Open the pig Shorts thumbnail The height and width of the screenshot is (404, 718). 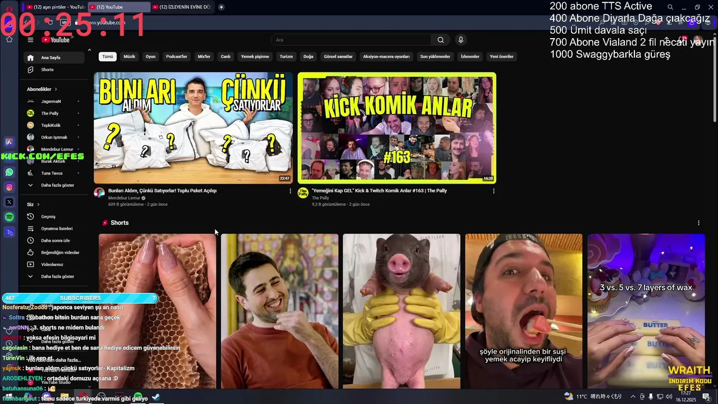pyautogui.click(x=402, y=311)
